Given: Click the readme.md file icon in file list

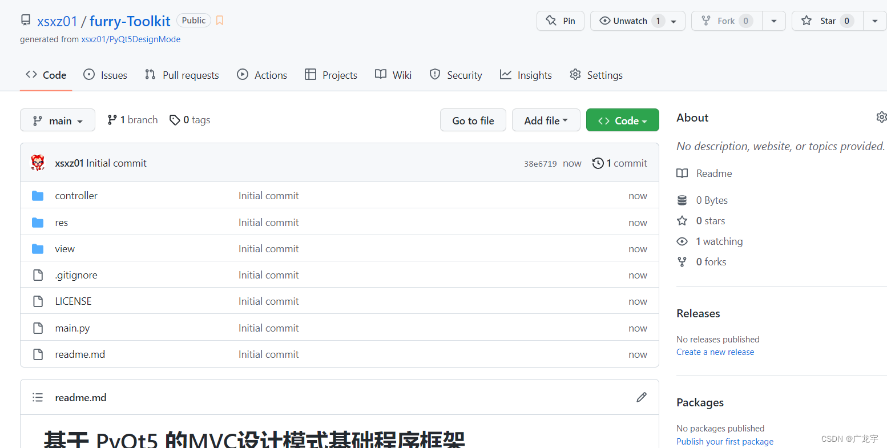Looking at the screenshot, I should tap(38, 354).
